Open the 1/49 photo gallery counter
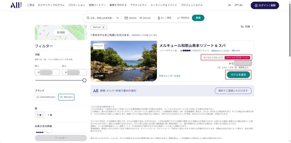The width and height of the screenshot is (291, 143). [99, 76]
